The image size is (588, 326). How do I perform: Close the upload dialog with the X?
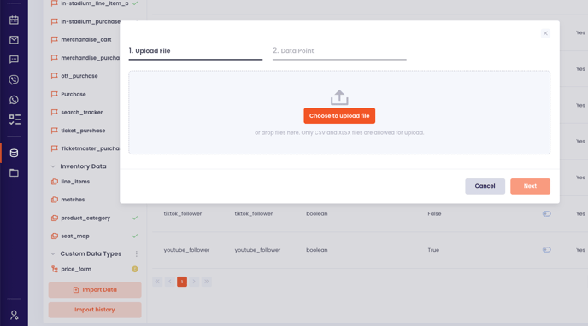(x=545, y=33)
